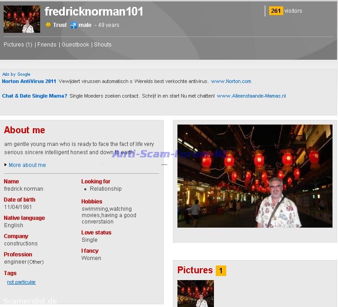Click the blue male gender icon
The height and width of the screenshot is (307, 338).
(73, 25)
